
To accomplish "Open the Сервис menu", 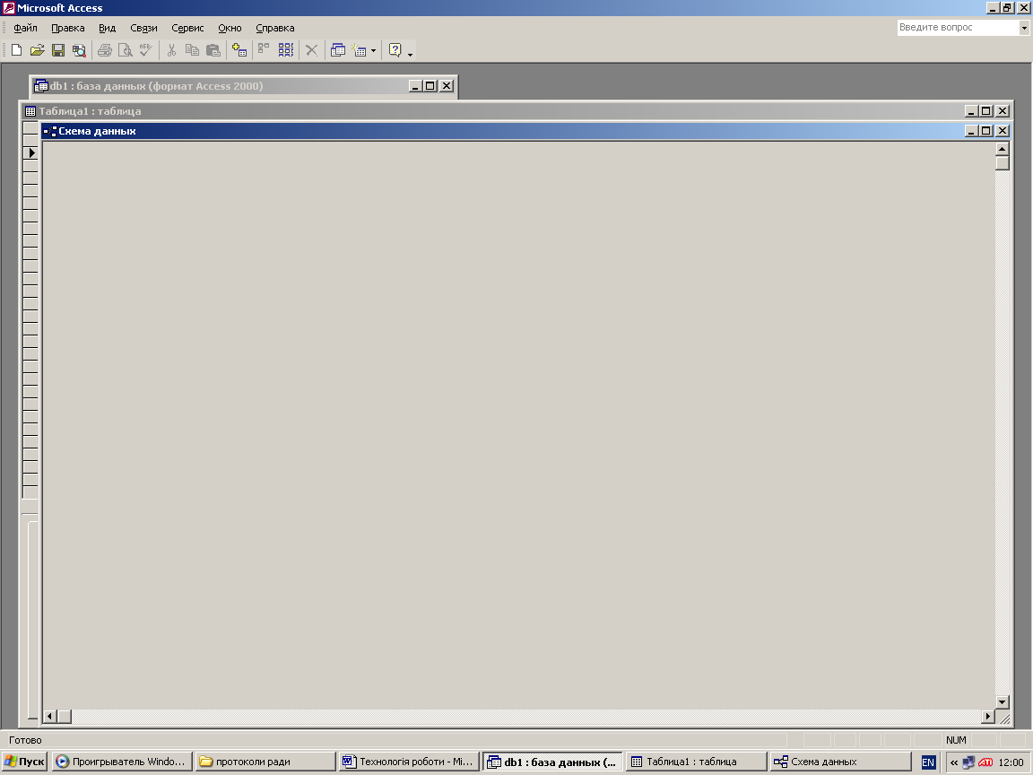I will [187, 28].
